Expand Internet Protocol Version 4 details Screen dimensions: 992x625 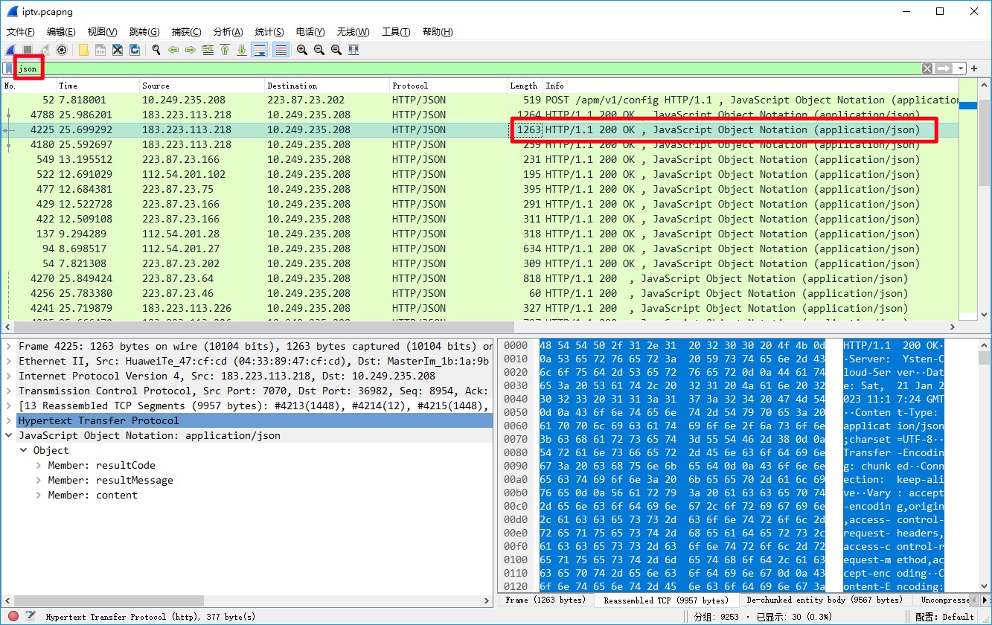[x=9, y=376]
